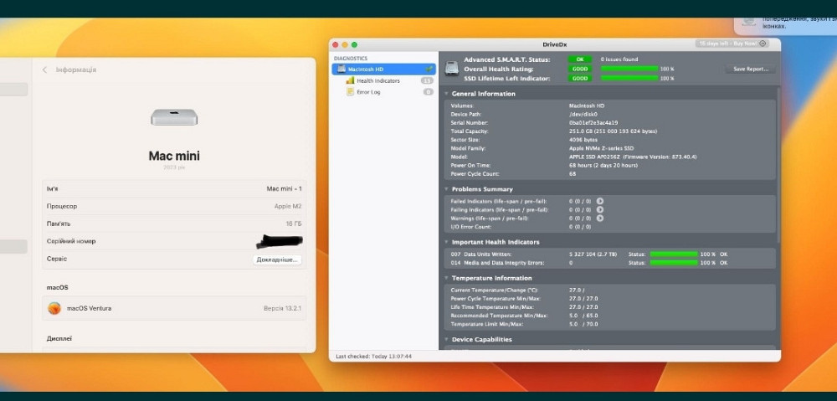Viewport: 837px width, 401px height.
Task: Click the green OK S.M.A.R.T. status badge
Action: click(x=580, y=59)
